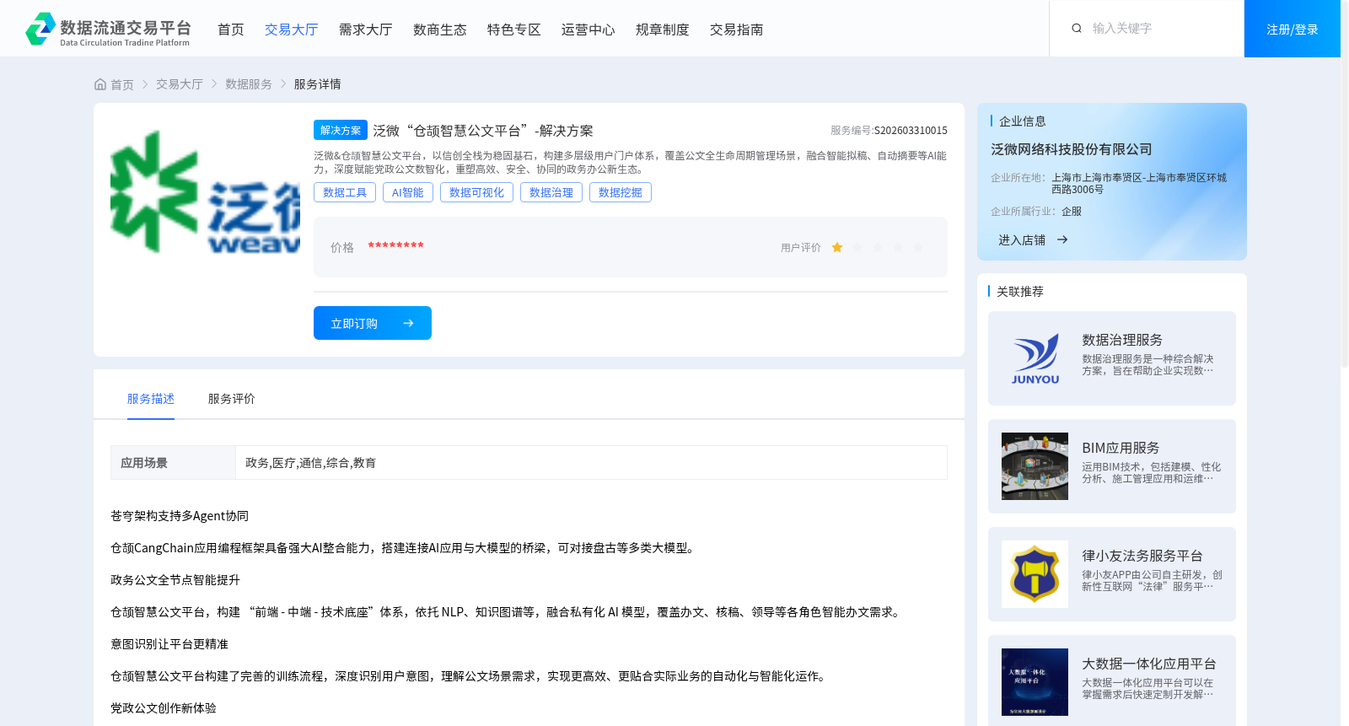Click 首页 breadcrumb link
This screenshot has width=1349, height=726.
point(122,84)
